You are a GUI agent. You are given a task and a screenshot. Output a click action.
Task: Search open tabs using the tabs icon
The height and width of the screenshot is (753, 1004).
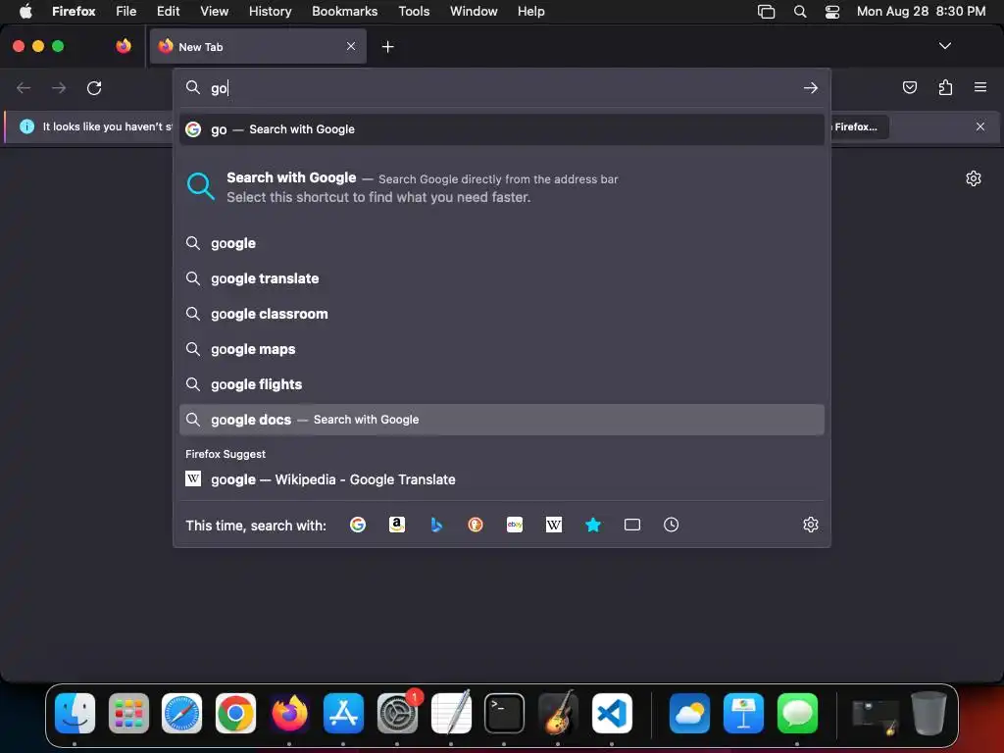click(632, 526)
